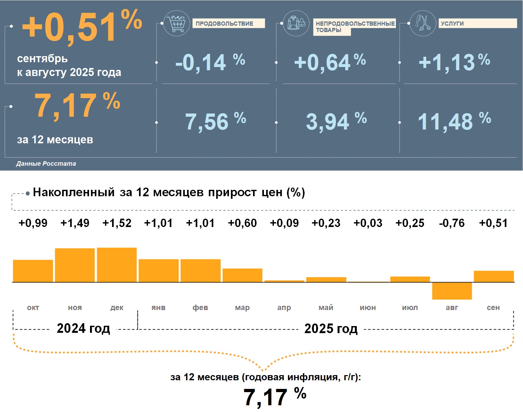
Task: Click the chart title Накопленный за 12 месяцев
Action: tap(169, 192)
